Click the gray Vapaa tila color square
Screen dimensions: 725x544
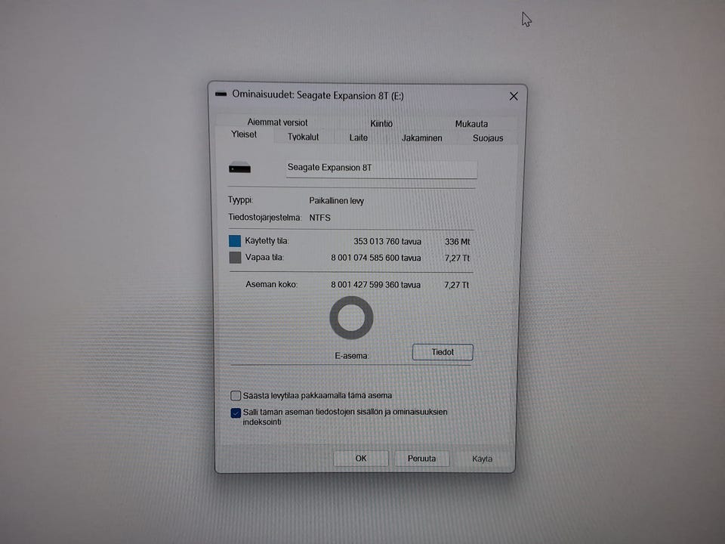pyautogui.click(x=235, y=258)
